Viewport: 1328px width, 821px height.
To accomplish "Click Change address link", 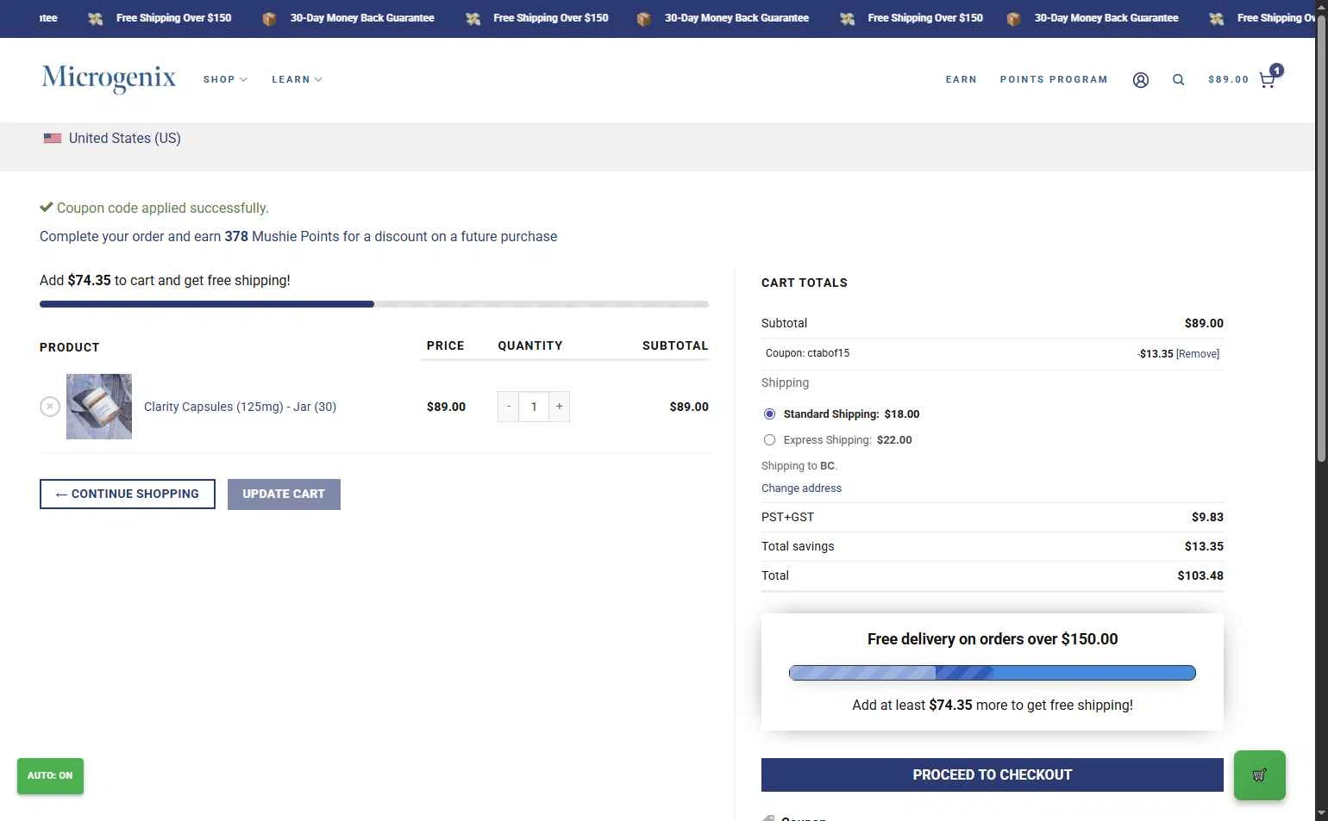I will [801, 488].
